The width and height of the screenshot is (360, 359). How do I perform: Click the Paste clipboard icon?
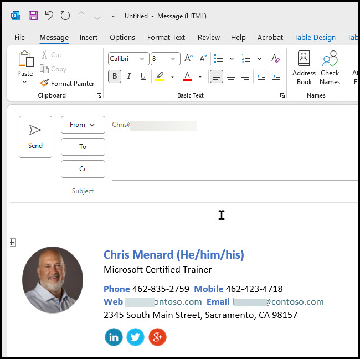pos(25,59)
